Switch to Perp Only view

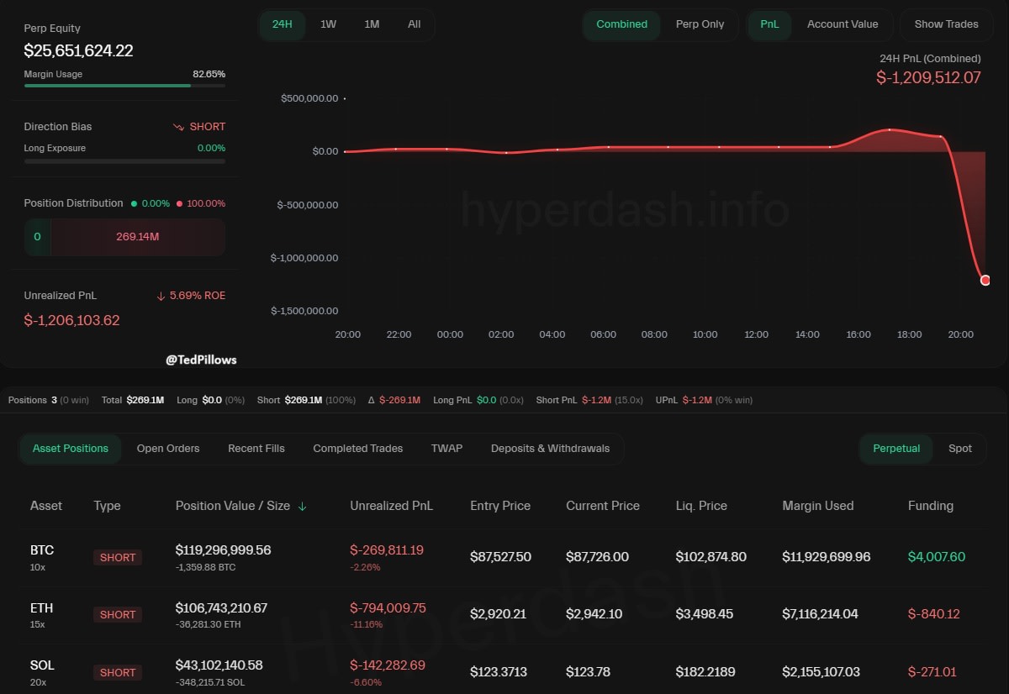pyautogui.click(x=700, y=24)
